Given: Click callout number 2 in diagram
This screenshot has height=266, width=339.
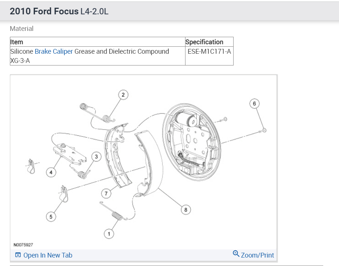Looking at the screenshot, I should [x=123, y=95].
